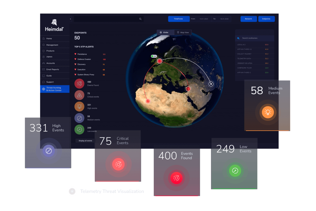Select the Critical events warning icon

click(x=79, y=95)
